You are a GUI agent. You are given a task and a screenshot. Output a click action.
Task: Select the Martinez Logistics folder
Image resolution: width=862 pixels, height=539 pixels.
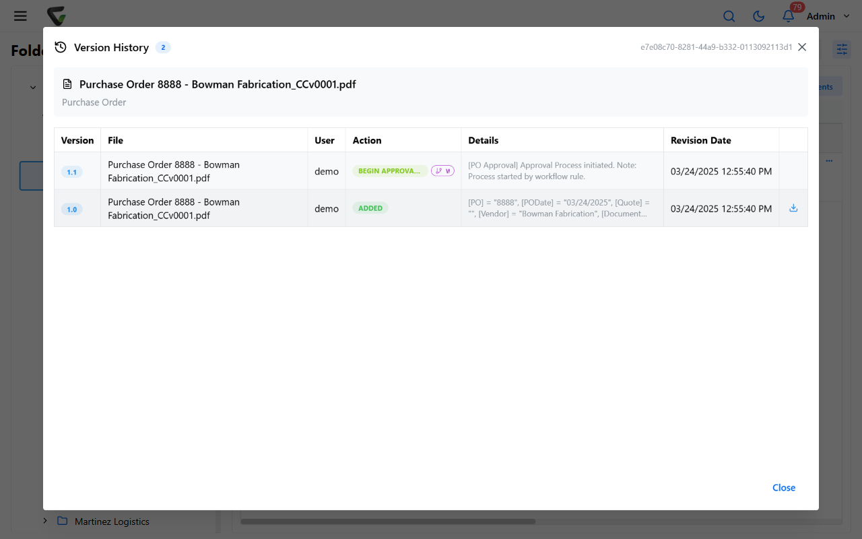click(x=112, y=521)
